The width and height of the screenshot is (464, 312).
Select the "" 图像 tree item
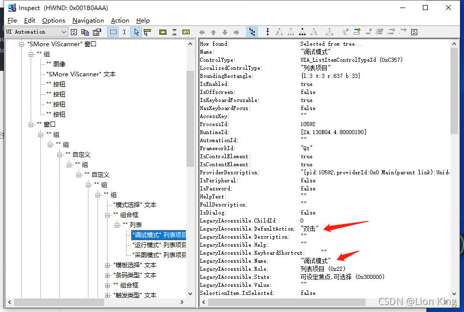56,64
